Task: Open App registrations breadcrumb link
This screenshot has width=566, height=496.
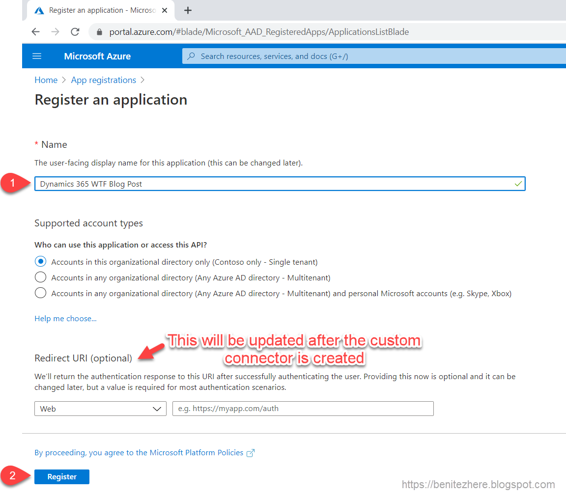Action: coord(104,80)
